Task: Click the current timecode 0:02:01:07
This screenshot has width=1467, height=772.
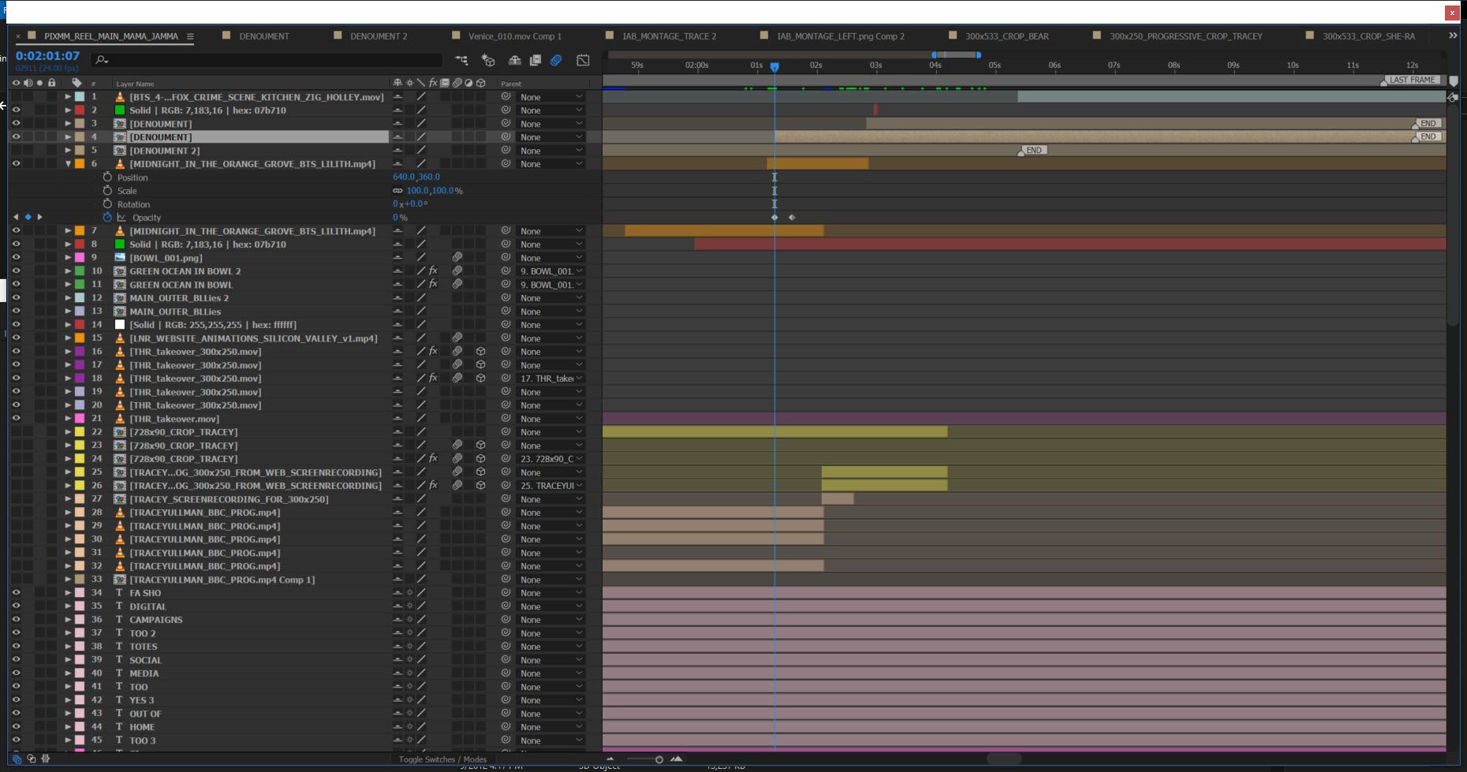Action: point(47,56)
